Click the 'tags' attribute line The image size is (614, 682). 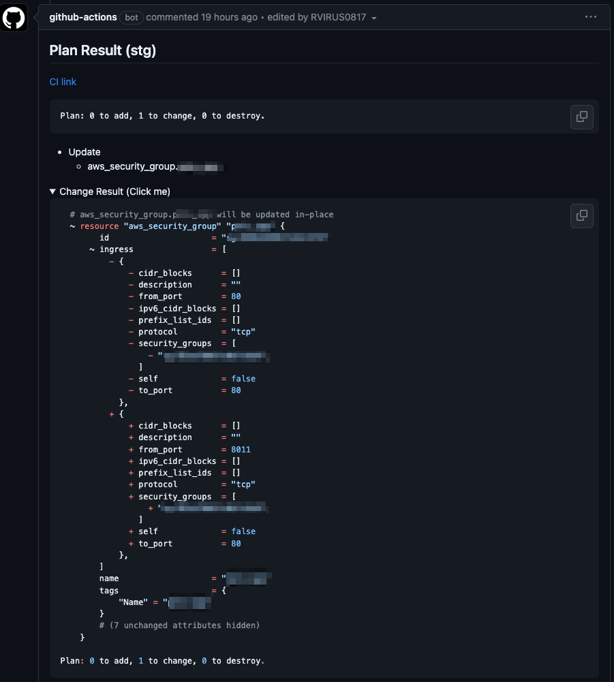pyautogui.click(x=109, y=591)
